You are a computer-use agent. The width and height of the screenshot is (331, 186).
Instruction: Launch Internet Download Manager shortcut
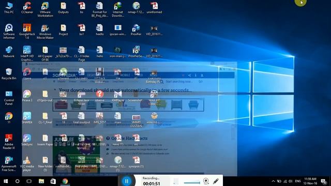(x=118, y=9)
